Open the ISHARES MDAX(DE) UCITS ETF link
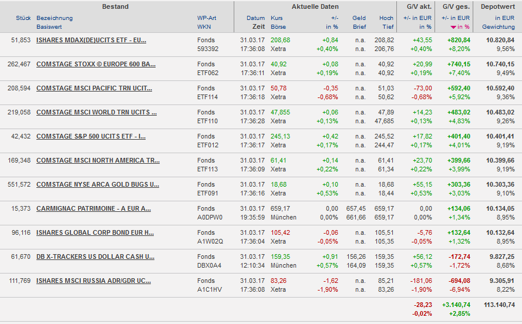The width and height of the screenshot is (522, 324). pos(91,40)
